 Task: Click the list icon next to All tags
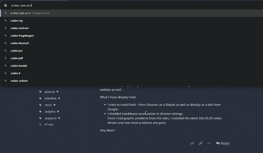coord(40,124)
